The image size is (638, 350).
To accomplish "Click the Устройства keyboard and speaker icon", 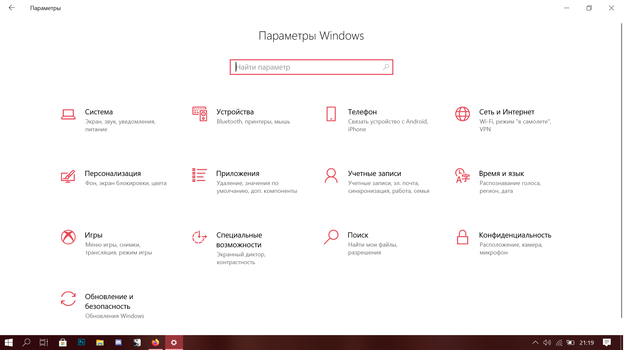I will pos(200,114).
